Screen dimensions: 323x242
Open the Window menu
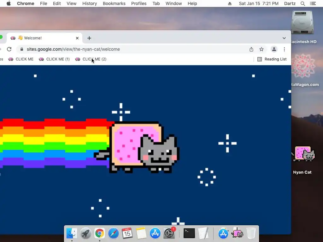tap(174, 3)
